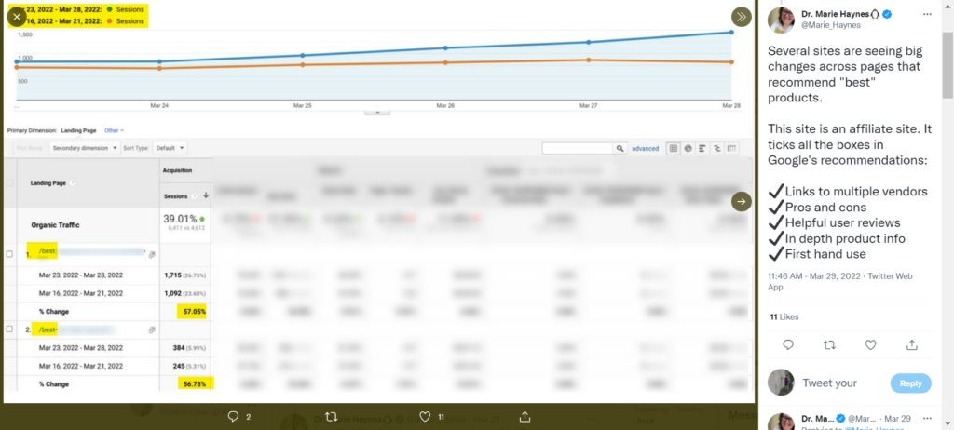Sort by the Sessions column header
Viewport: 954px width, 430px height.
(x=176, y=195)
